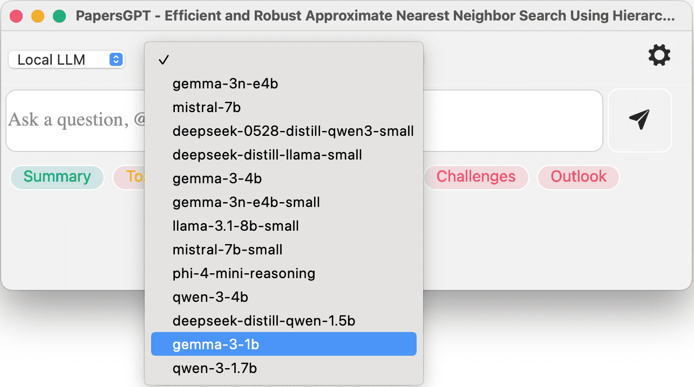Open the settings gear icon
This screenshot has height=387, width=694.
tap(659, 55)
